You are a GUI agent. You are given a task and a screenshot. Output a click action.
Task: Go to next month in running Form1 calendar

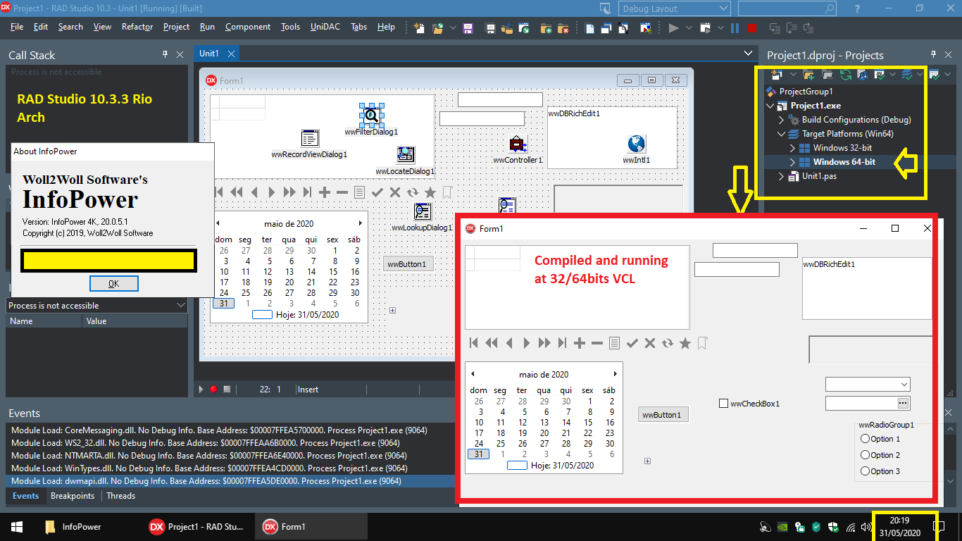616,374
